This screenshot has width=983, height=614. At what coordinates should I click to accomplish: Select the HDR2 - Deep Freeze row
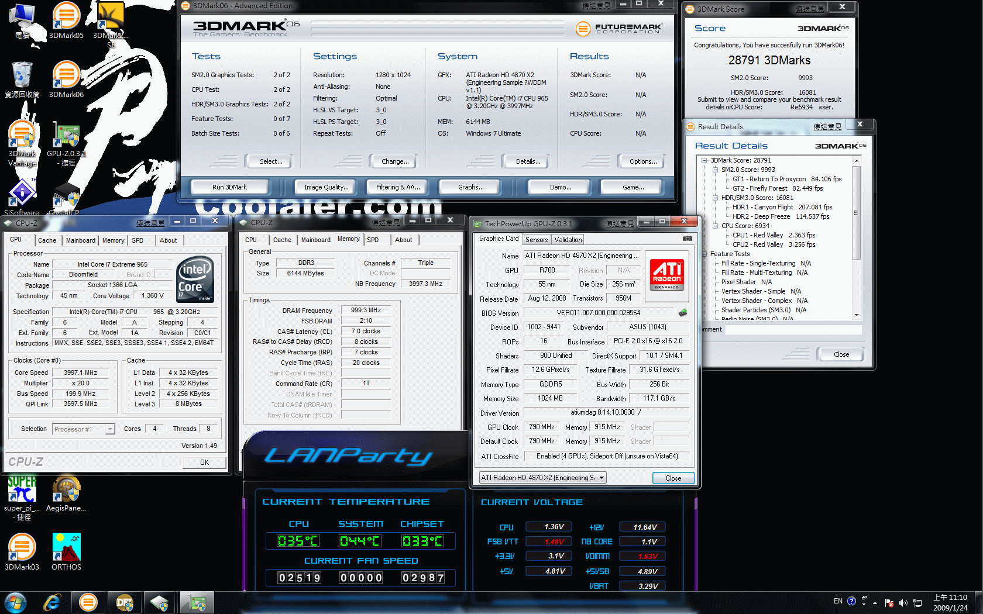coord(781,216)
